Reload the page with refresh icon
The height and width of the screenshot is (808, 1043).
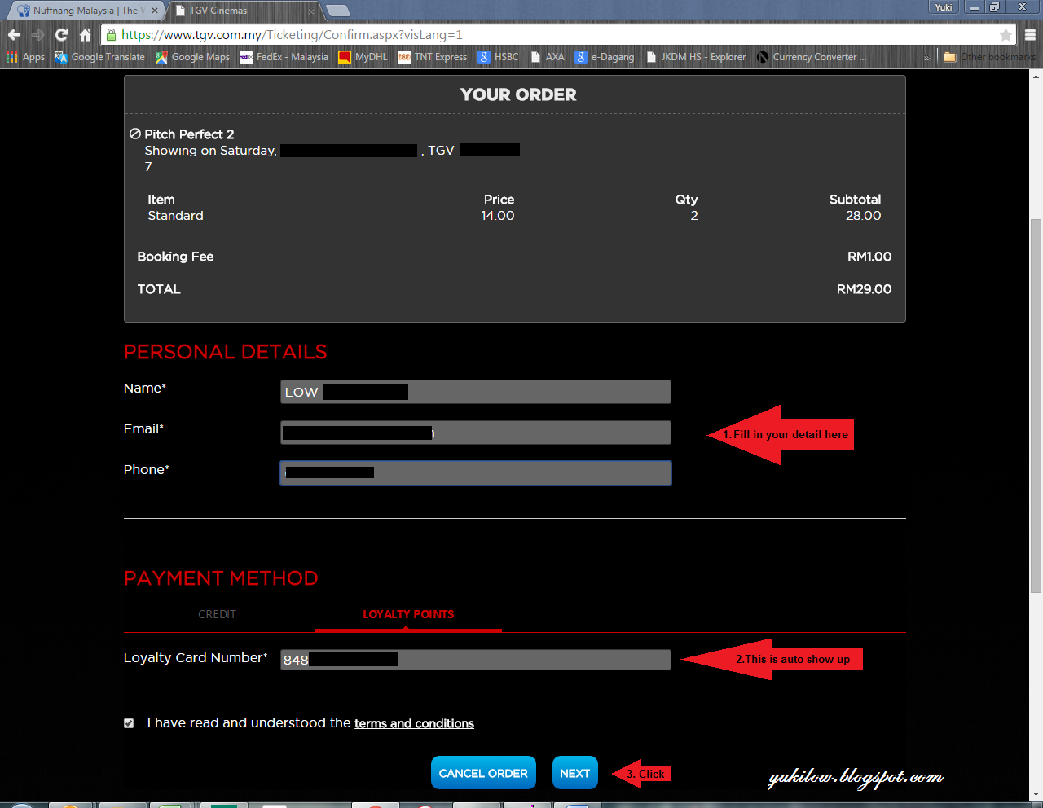click(61, 35)
